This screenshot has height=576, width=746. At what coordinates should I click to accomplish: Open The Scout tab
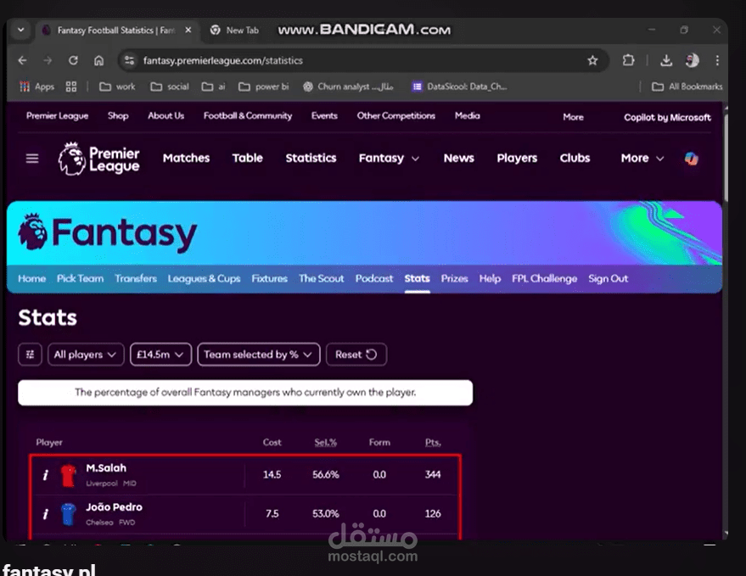[x=321, y=279]
